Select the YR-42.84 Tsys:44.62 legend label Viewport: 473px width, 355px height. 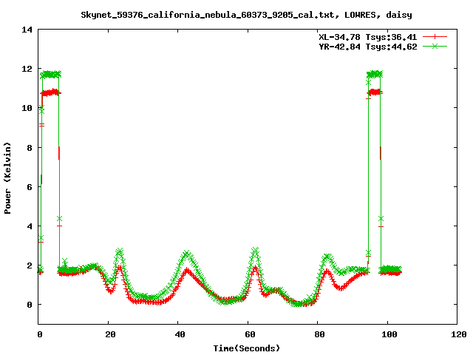pyautogui.click(x=368, y=47)
